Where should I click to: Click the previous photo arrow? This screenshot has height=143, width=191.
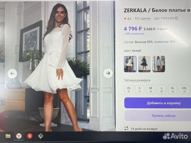(12, 73)
